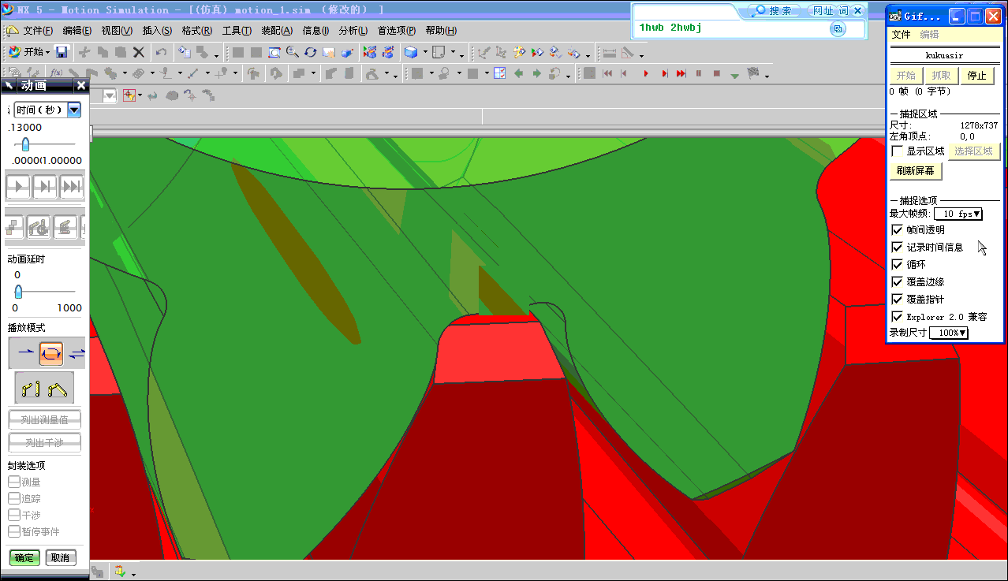Click the linkage design-position icon pair
The width and height of the screenshot is (1008, 581).
(44, 388)
